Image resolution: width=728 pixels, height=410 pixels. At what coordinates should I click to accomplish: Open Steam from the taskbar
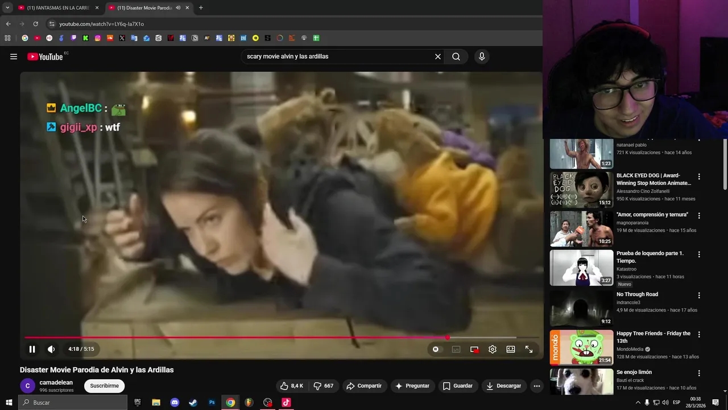(193, 403)
